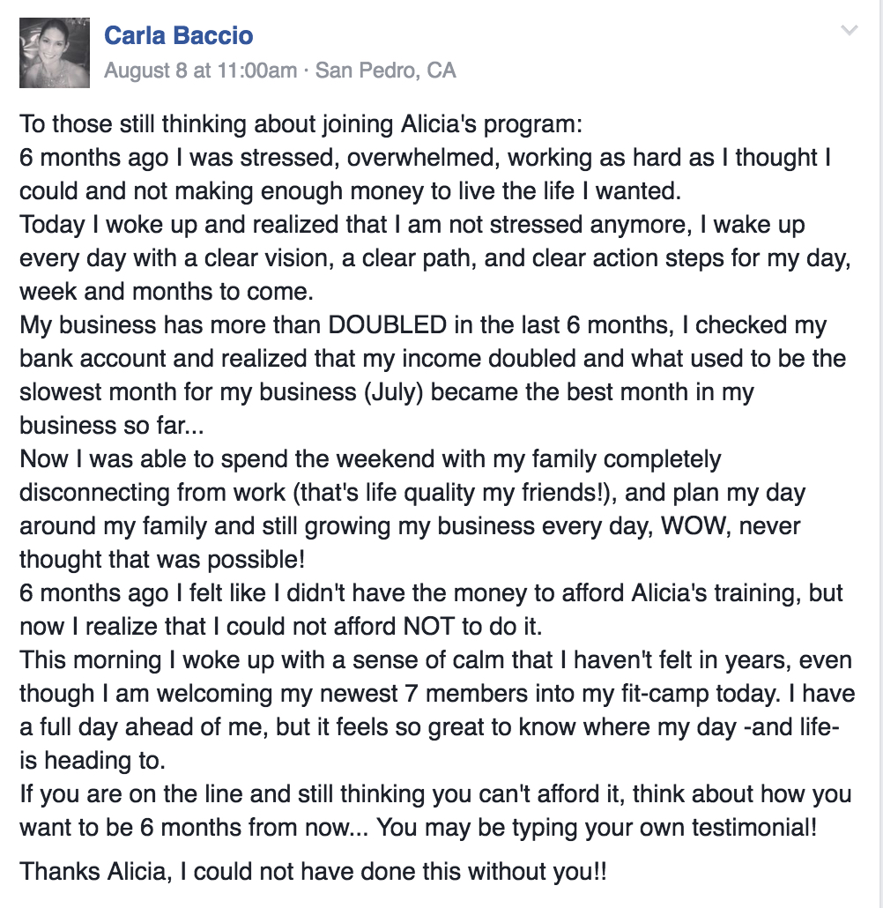Open the San Pedro, CA location link
This screenshot has width=883, height=908.
pos(386,71)
